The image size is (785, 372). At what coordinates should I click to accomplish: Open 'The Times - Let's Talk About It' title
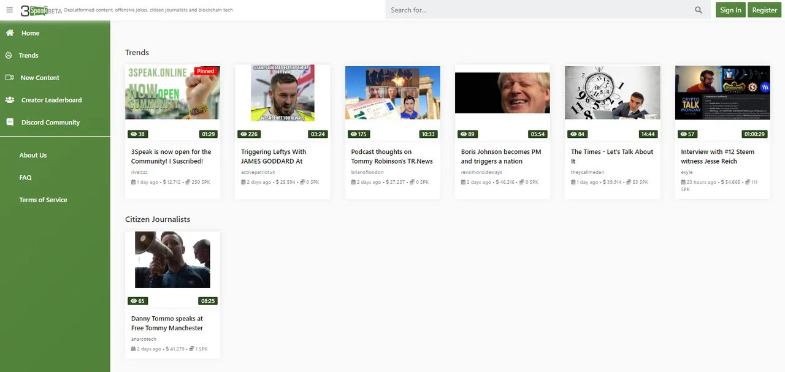tap(612, 156)
